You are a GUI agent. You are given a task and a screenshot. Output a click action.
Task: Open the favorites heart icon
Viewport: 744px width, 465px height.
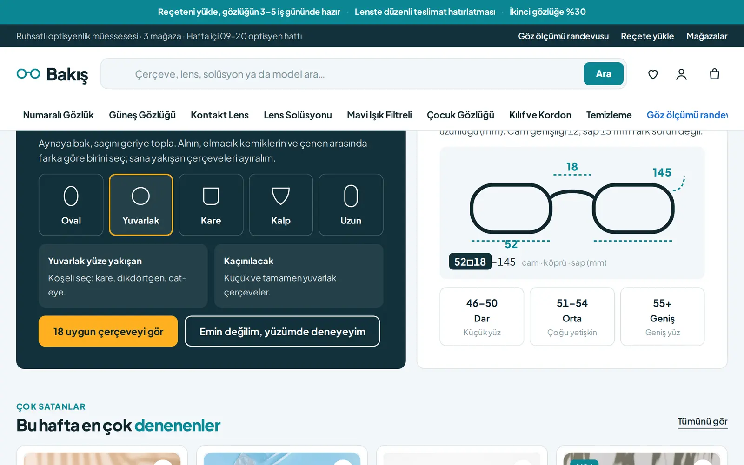coord(653,74)
